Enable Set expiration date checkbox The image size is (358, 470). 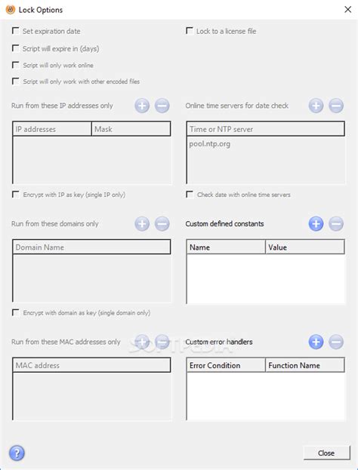15,31
